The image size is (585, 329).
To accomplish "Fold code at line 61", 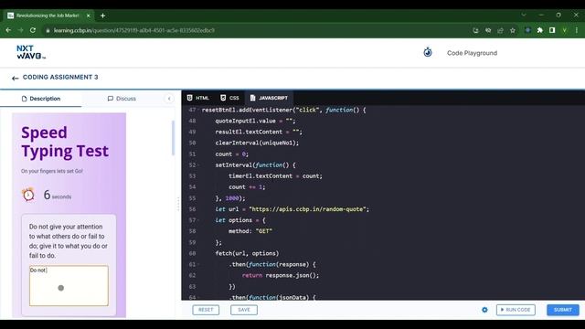I will click(198, 264).
